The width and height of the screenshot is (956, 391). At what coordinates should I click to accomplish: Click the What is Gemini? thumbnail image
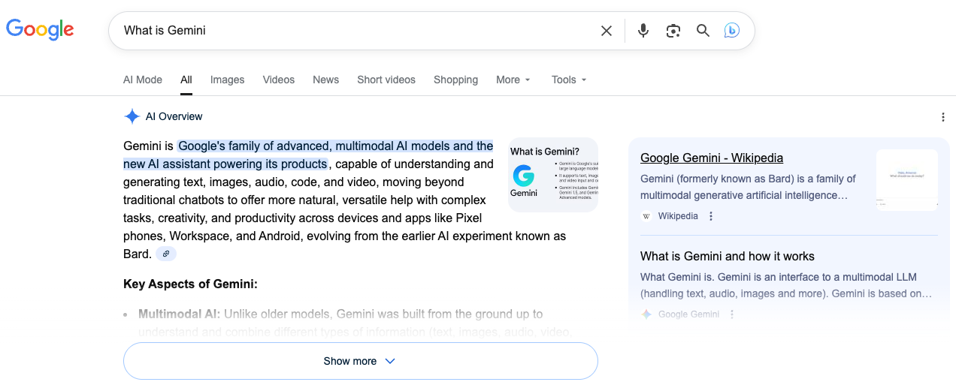(x=553, y=175)
